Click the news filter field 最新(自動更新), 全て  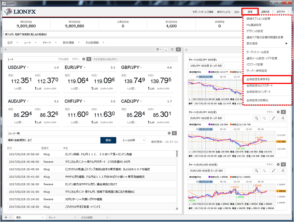pos(54,140)
